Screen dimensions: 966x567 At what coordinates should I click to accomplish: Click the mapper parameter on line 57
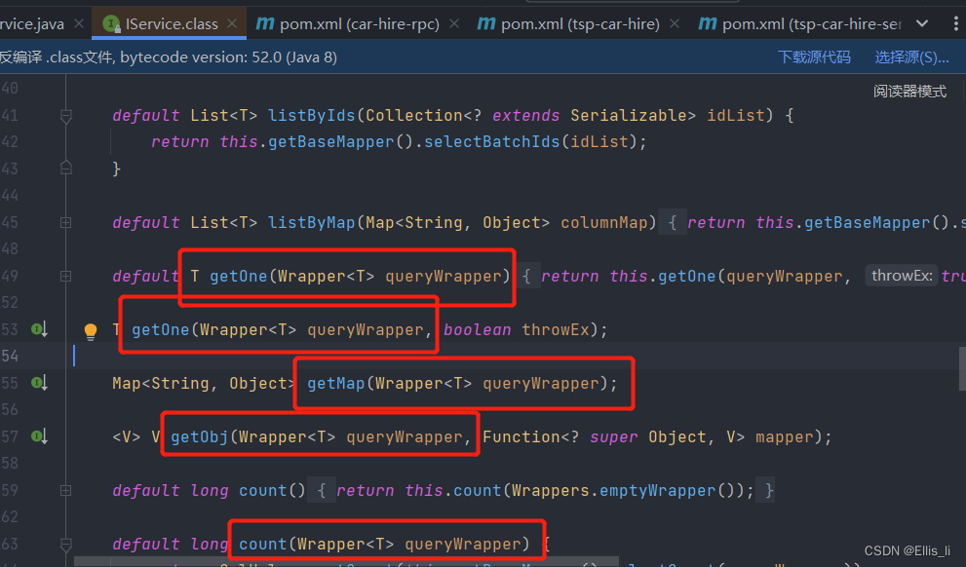click(x=785, y=436)
